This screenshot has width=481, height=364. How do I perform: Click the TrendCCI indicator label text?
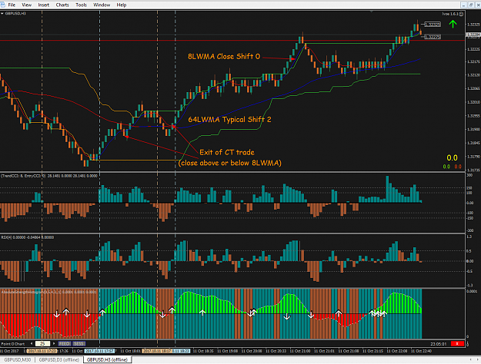tap(49, 176)
